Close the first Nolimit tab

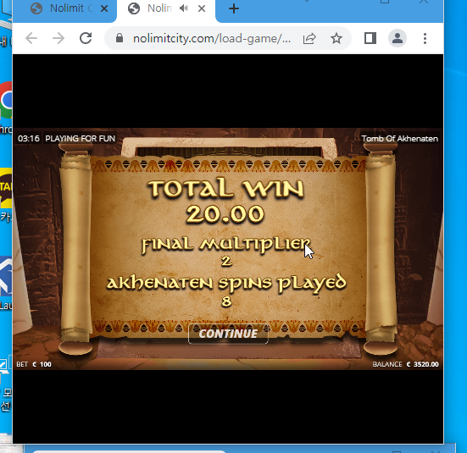(104, 8)
